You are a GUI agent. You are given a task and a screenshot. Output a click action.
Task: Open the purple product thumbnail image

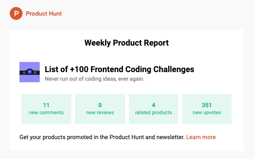coord(30,72)
